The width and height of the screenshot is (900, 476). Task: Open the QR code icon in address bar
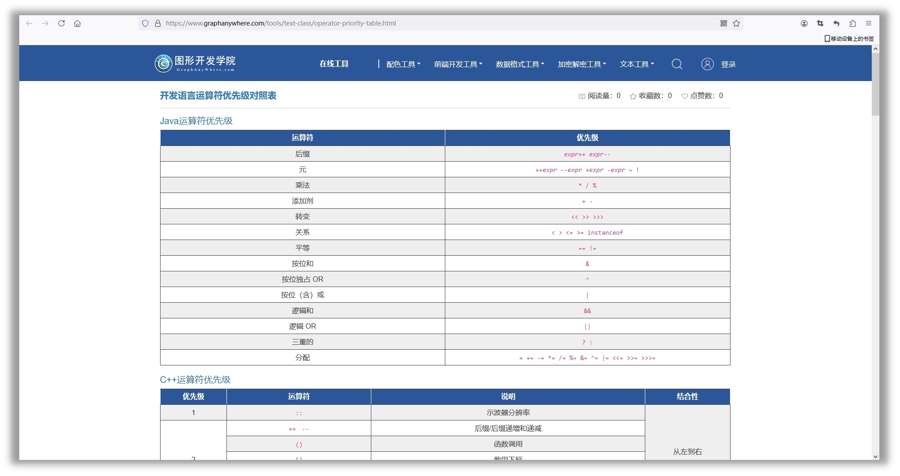724,23
